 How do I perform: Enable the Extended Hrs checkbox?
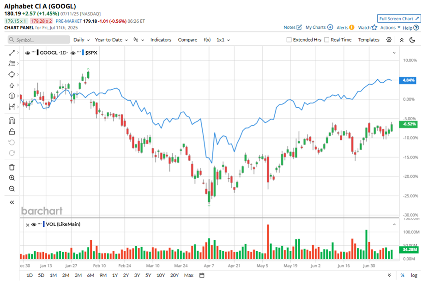click(289, 40)
